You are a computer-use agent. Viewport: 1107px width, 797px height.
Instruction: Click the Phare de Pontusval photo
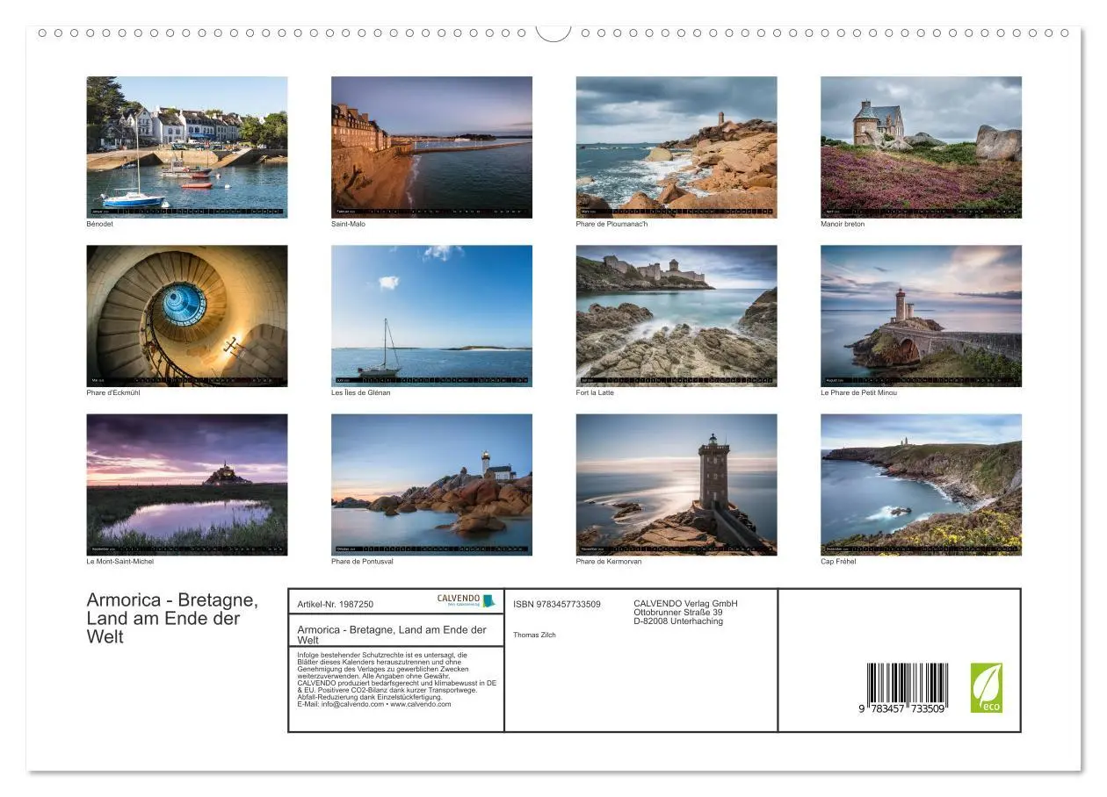pos(431,485)
